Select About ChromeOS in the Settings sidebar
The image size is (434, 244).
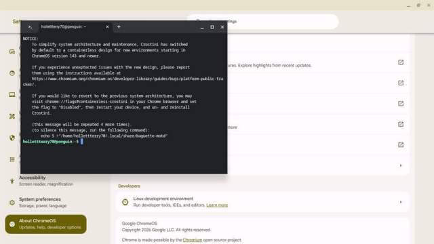coord(45,224)
